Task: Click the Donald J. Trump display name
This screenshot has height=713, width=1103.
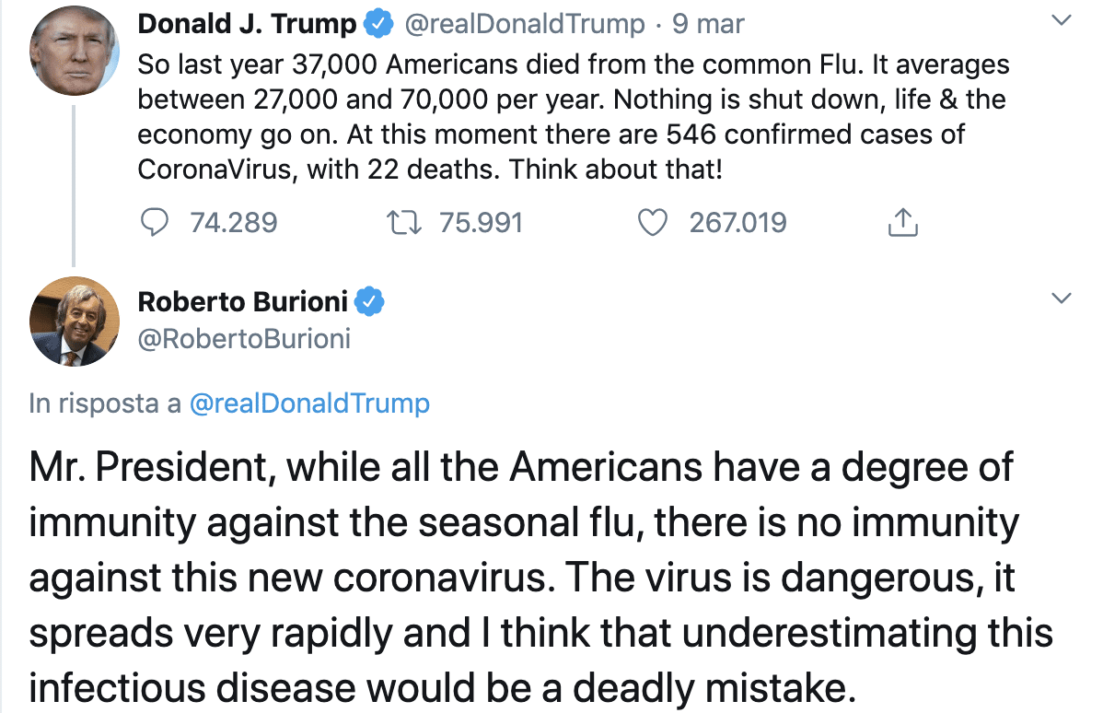Action: [247, 24]
